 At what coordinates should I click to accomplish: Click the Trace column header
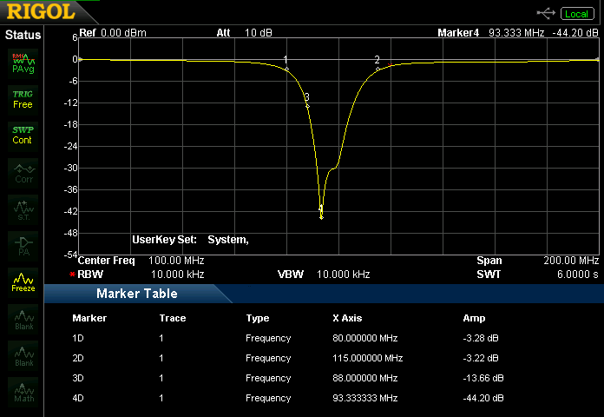(173, 318)
